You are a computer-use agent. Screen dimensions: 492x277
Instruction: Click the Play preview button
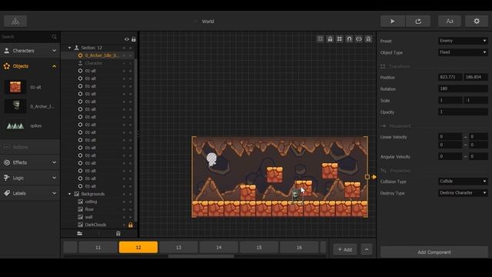[393, 22]
